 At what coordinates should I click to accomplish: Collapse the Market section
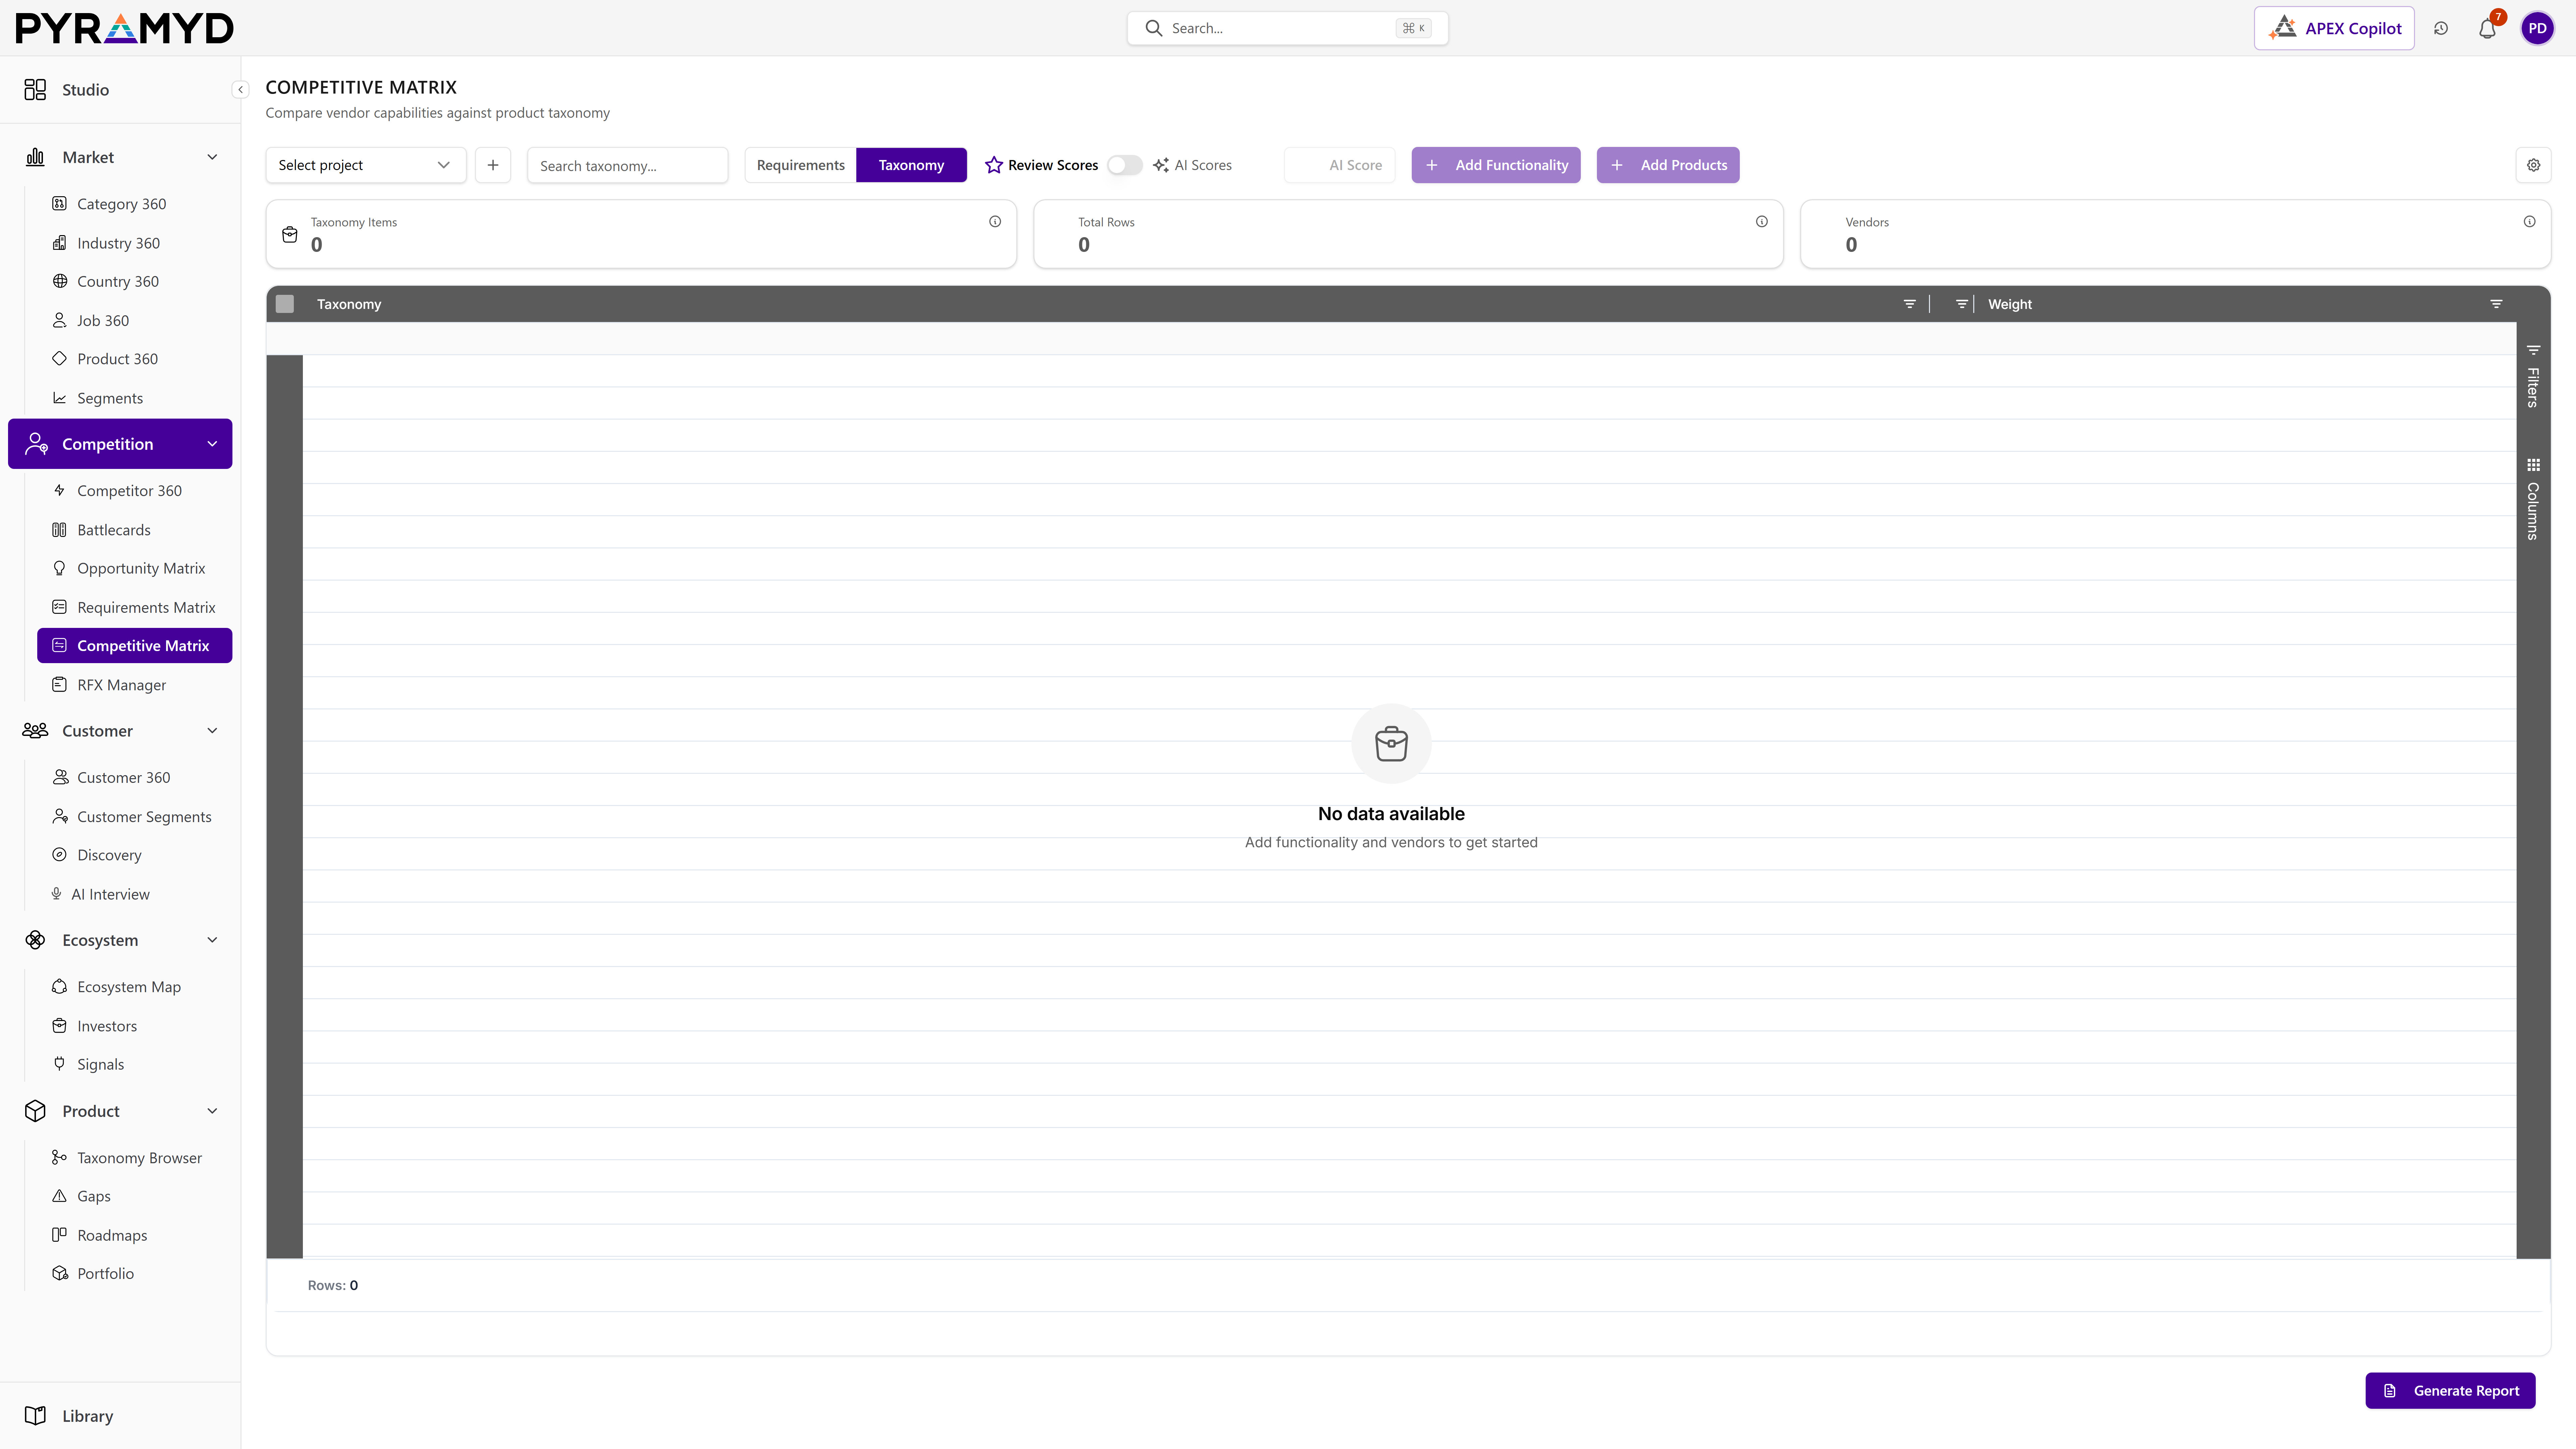(x=212, y=157)
